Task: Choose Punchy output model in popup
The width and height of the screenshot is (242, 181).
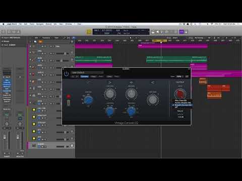Action: point(183,103)
